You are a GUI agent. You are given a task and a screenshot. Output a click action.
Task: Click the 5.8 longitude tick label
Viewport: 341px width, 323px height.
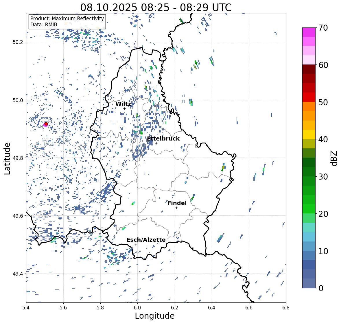pyautogui.click(x=100, y=308)
